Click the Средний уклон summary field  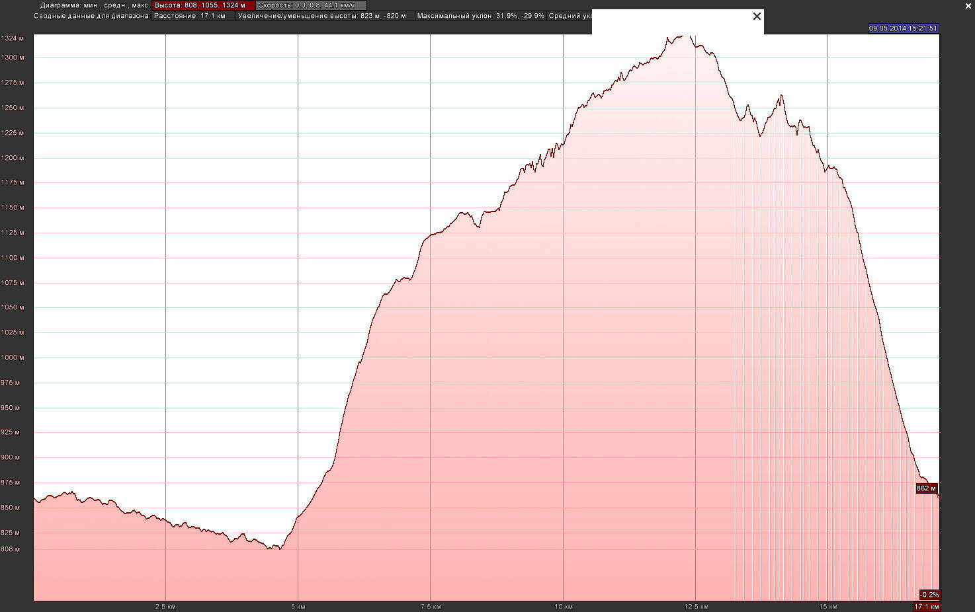pos(570,16)
